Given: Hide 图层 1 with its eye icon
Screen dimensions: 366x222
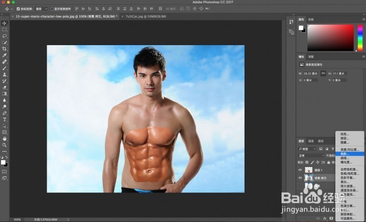Looking at the screenshot, I should tap(300, 170).
